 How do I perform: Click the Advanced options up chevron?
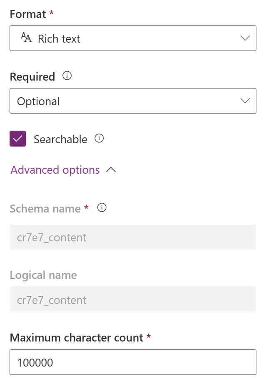pyautogui.click(x=111, y=170)
